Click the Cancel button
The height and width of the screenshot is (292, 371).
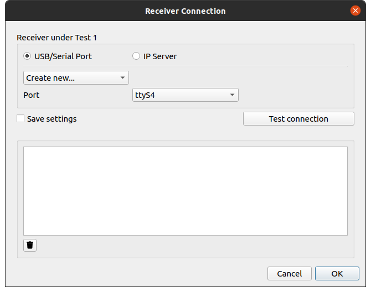(x=289, y=273)
